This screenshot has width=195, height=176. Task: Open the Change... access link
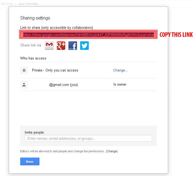(120, 70)
